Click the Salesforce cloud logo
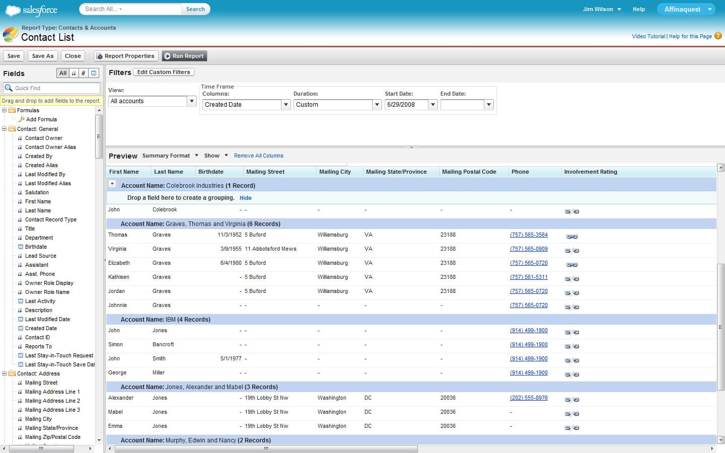 pyautogui.click(x=31, y=10)
